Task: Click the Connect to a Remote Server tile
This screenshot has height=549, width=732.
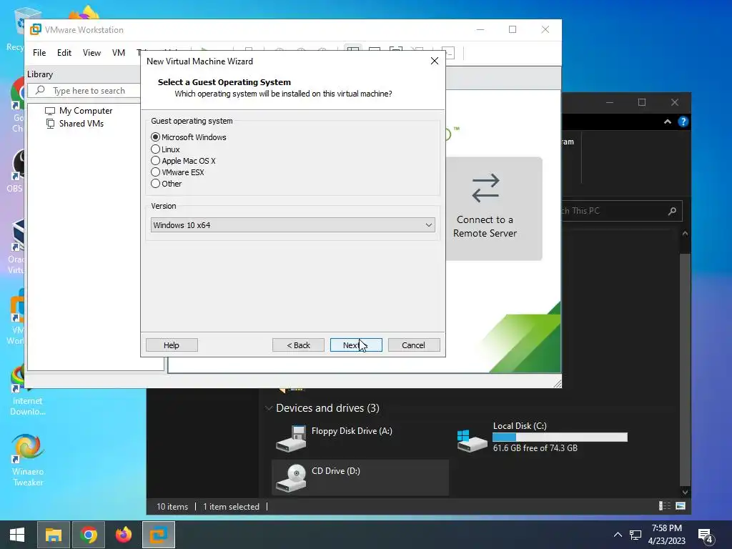Action: (494, 209)
